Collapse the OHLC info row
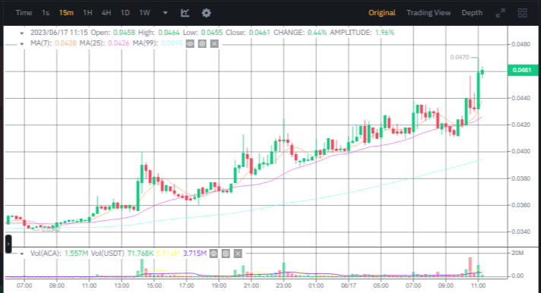541x293 pixels. click(22, 33)
